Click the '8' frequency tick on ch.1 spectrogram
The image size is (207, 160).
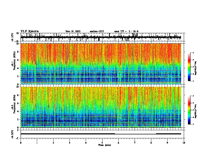click(x=18, y=52)
